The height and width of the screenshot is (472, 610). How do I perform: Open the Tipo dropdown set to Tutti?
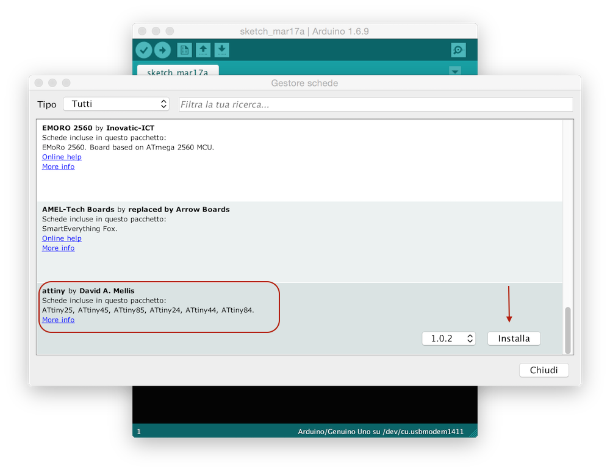click(117, 104)
